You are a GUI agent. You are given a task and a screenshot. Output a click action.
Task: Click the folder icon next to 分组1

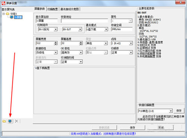point(8,13)
